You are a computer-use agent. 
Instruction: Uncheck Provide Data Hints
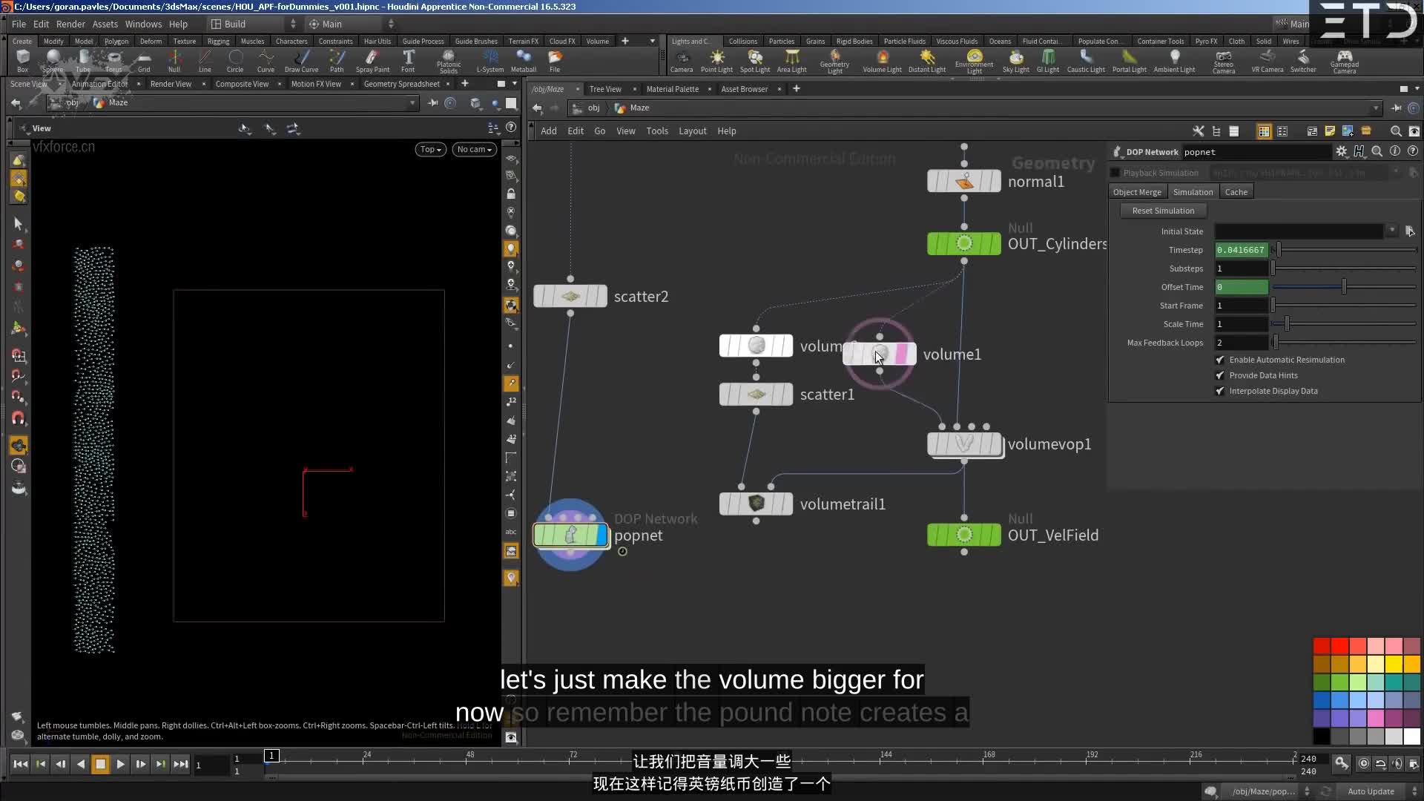click(1220, 375)
